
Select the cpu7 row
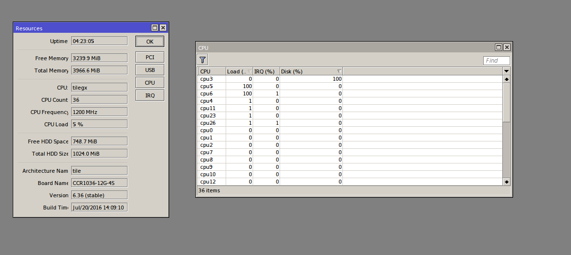tap(350, 152)
